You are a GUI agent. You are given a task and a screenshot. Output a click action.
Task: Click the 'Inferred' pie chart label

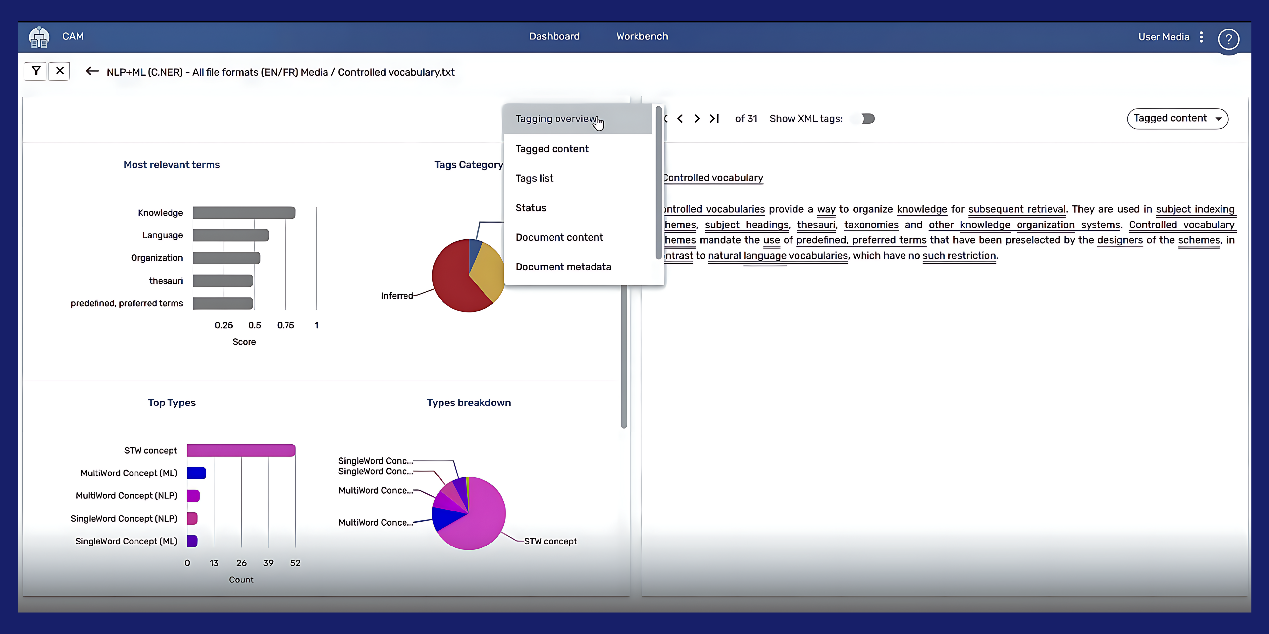(397, 295)
